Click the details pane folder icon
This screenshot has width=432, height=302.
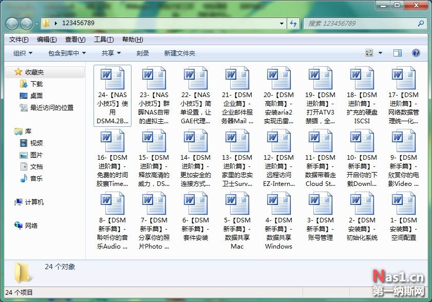point(22,273)
